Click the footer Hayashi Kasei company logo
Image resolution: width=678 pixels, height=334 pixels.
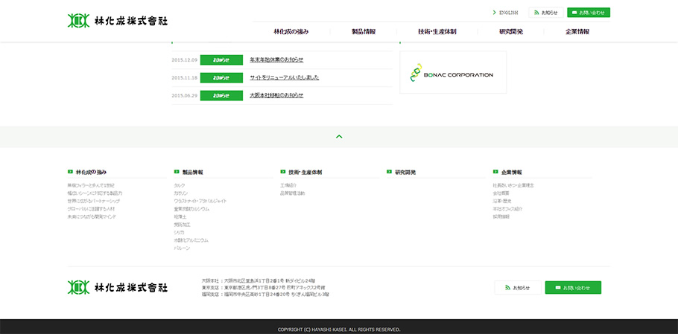(117, 287)
